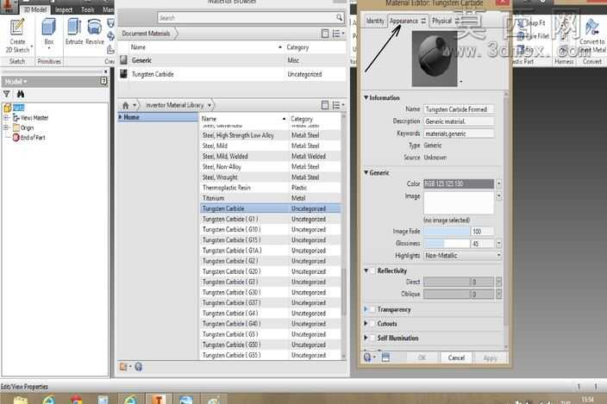Click the Tungsten Carbide swatch icon in Document Materials
Viewport: 607px width, 404px height.
pos(123,74)
